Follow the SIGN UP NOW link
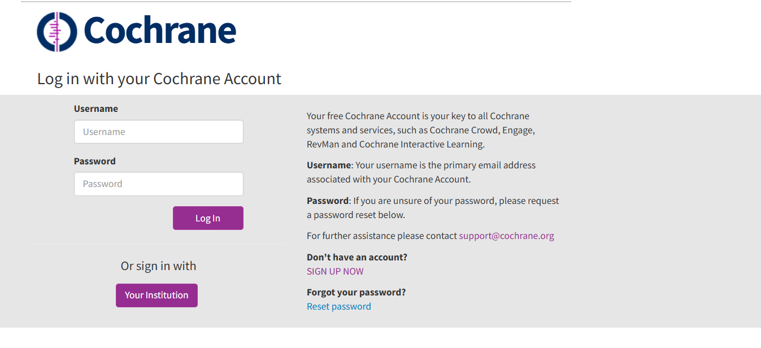 click(335, 271)
